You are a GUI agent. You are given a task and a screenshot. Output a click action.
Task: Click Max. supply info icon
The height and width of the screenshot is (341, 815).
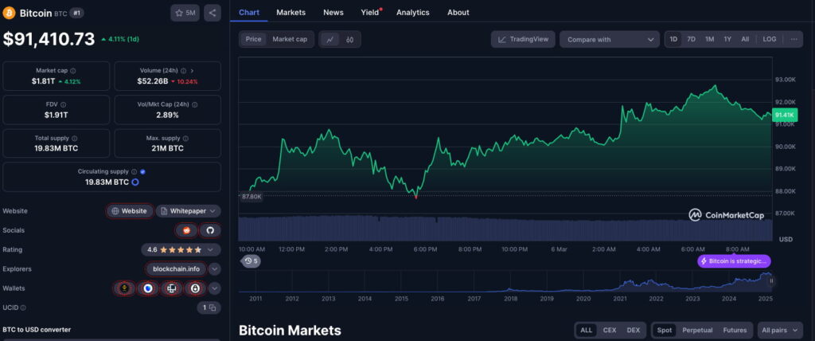coord(185,139)
